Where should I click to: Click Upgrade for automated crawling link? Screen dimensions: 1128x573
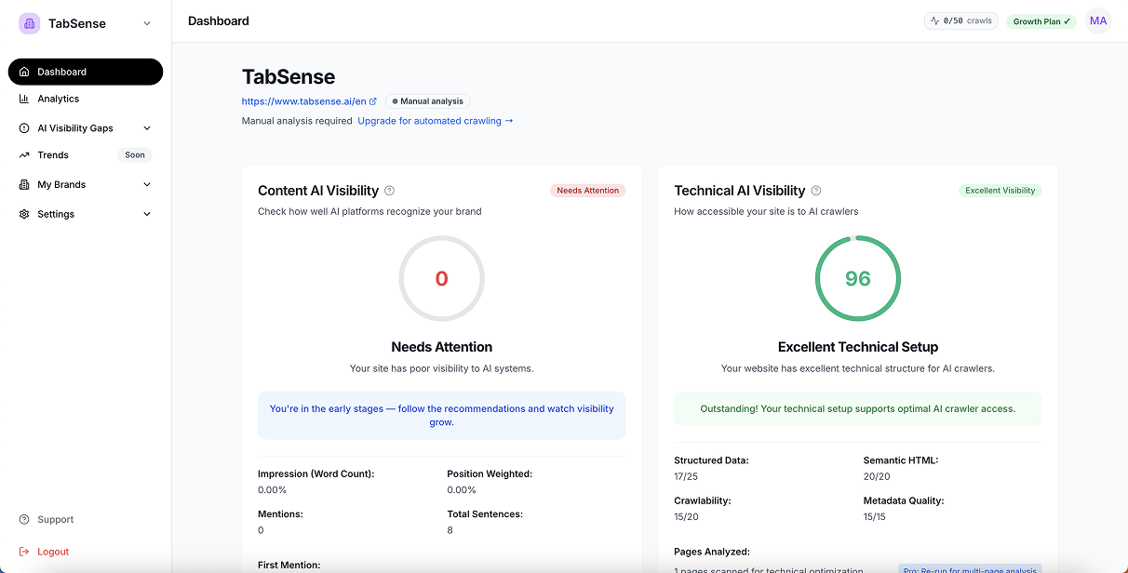pos(436,121)
